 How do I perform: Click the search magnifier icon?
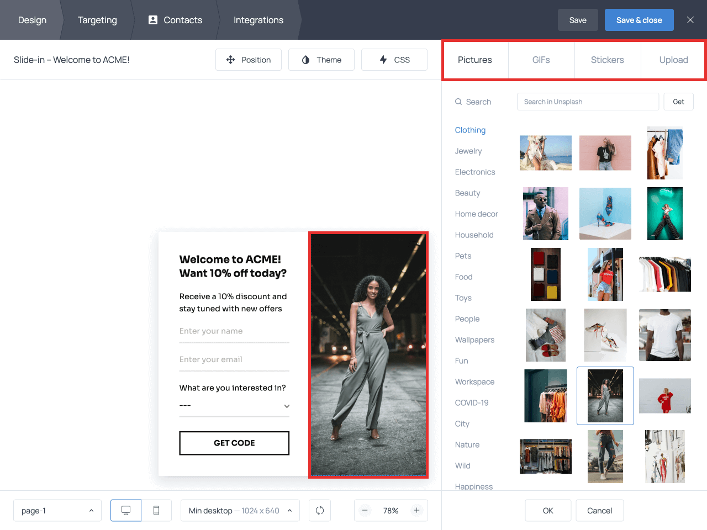458,102
